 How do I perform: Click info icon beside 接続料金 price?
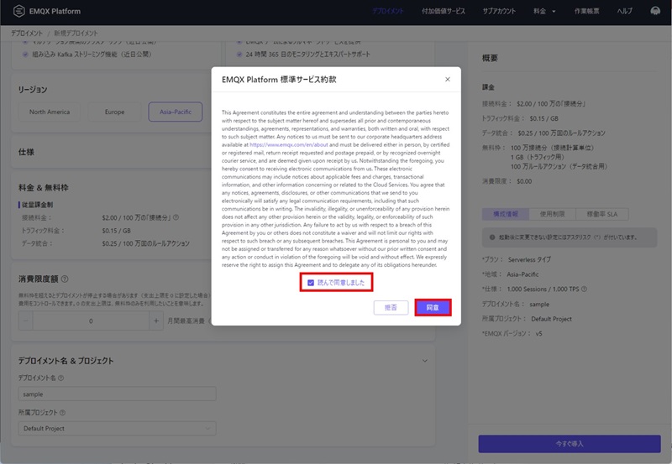click(176, 217)
